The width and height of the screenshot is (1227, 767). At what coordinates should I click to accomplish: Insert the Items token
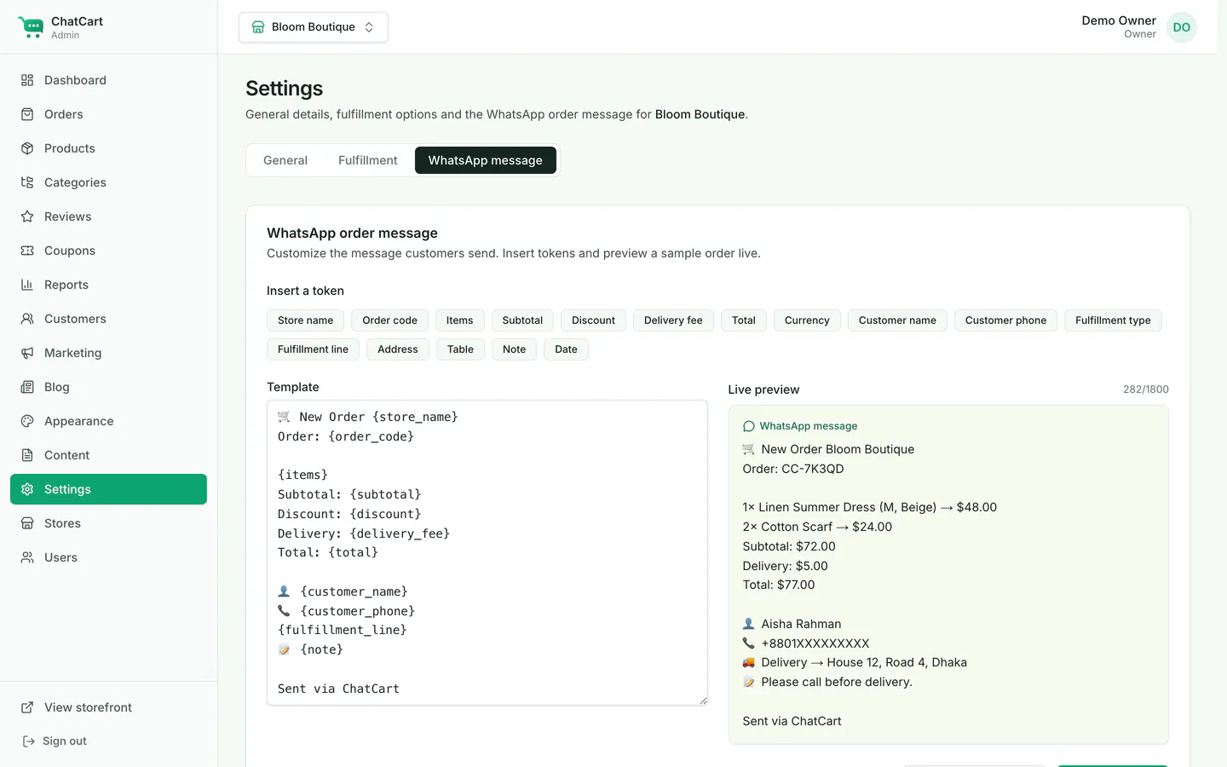[459, 320]
